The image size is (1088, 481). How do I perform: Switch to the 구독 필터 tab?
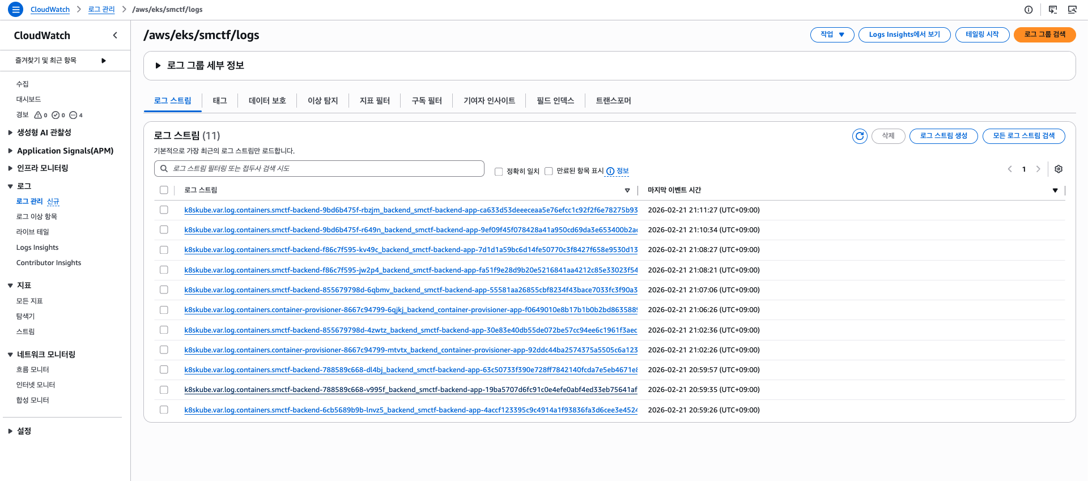[427, 101]
